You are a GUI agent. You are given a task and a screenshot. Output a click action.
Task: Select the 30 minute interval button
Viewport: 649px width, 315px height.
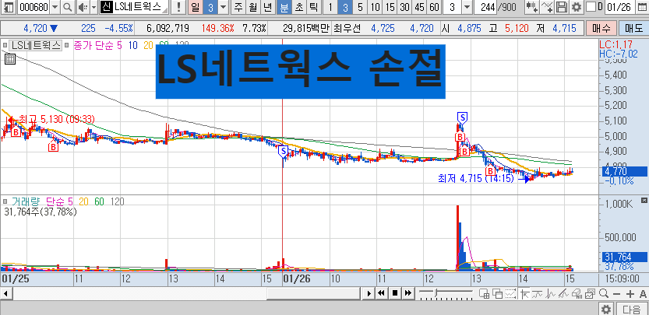405,7
